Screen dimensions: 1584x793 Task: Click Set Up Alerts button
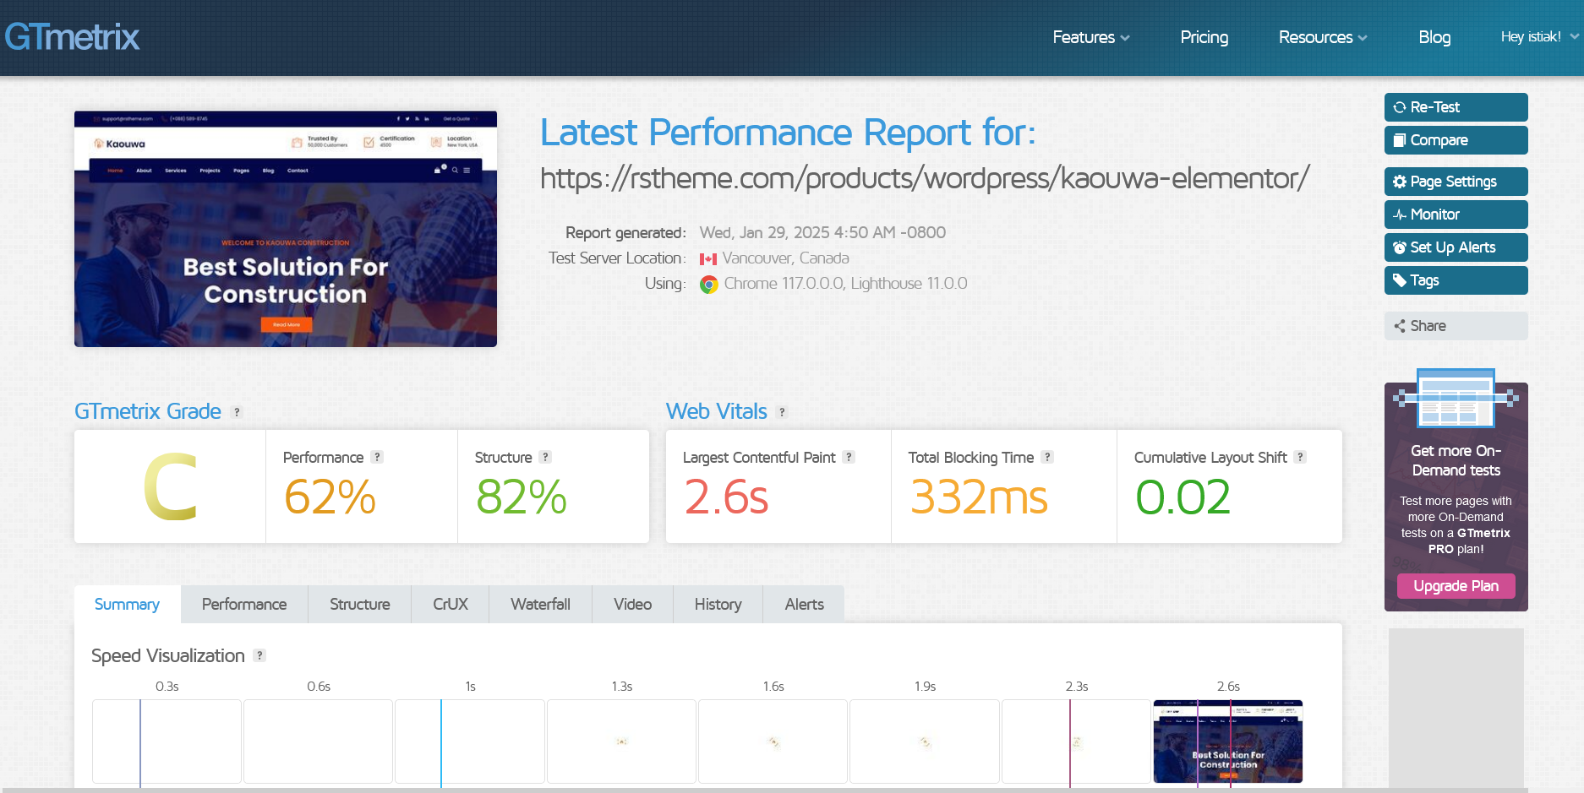tap(1456, 247)
